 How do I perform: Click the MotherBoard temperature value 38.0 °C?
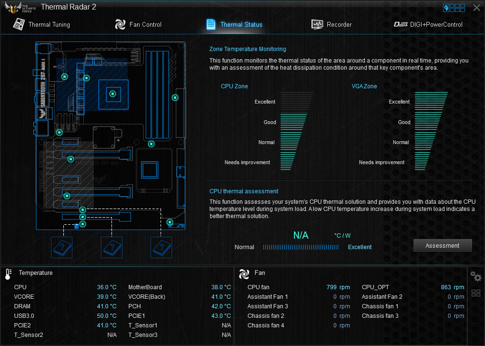(221, 287)
